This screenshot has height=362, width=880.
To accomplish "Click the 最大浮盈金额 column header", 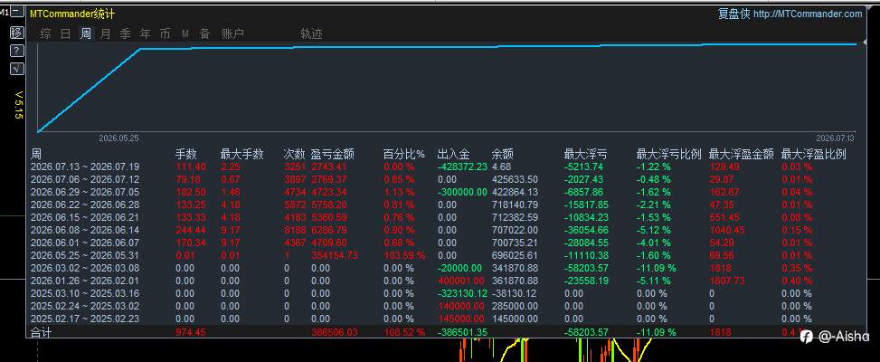I will (742, 155).
